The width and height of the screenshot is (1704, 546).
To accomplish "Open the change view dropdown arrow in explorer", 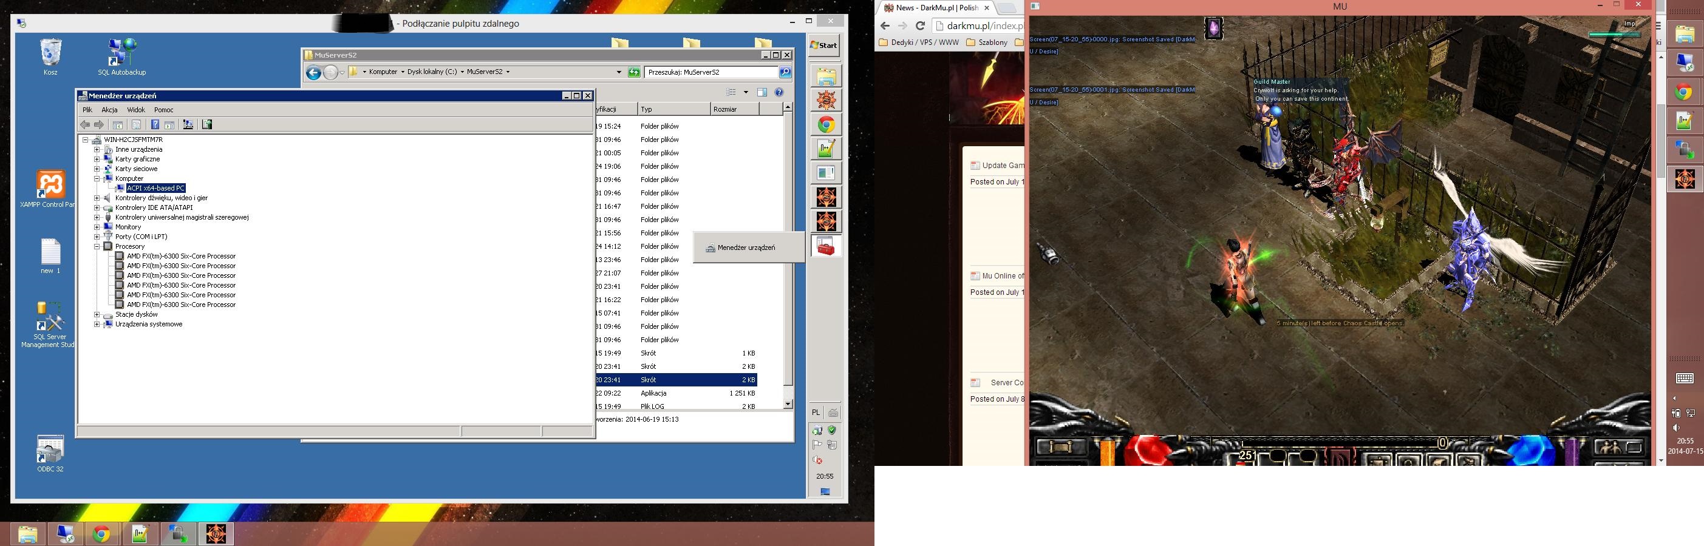I will coord(746,93).
